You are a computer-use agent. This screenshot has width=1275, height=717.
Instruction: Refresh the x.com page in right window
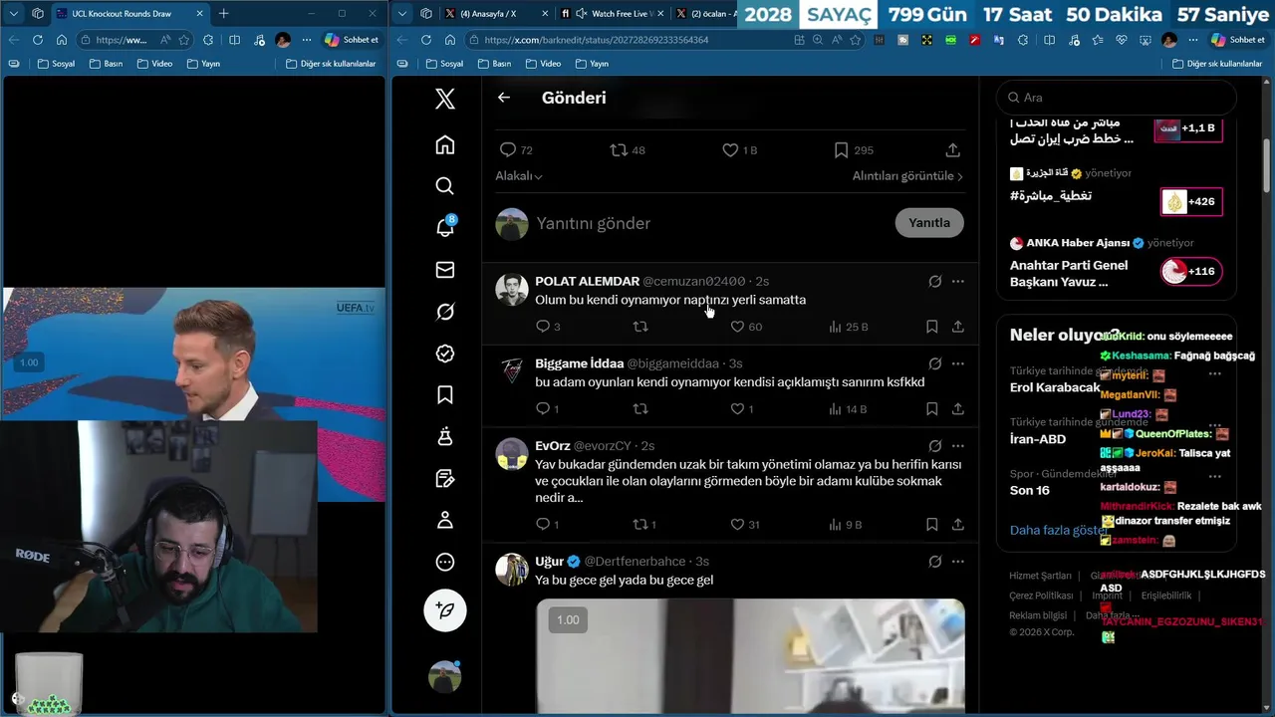(x=426, y=40)
